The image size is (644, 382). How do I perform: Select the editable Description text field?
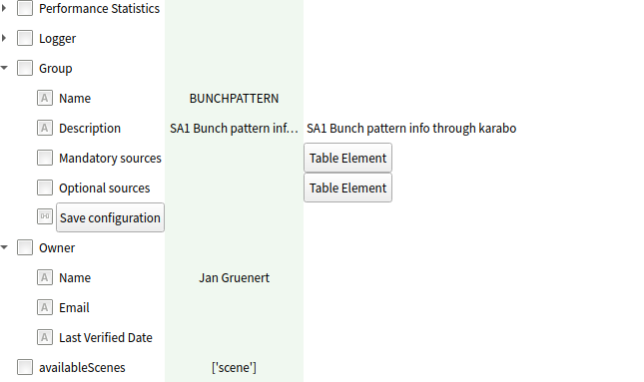coord(411,129)
